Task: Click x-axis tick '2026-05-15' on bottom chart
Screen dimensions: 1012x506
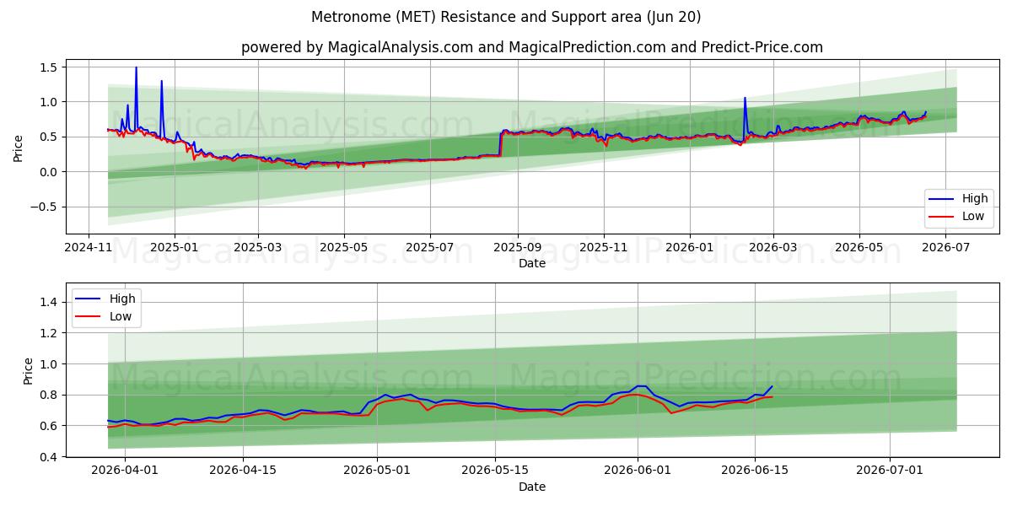Action: 494,471
